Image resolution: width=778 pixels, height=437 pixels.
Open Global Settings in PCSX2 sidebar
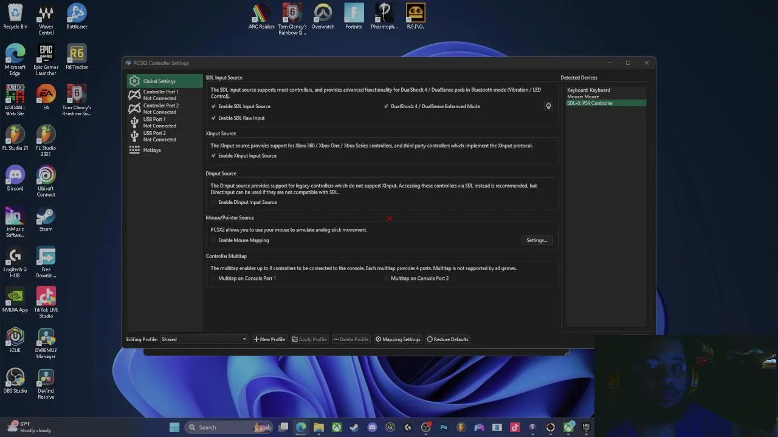coord(165,81)
